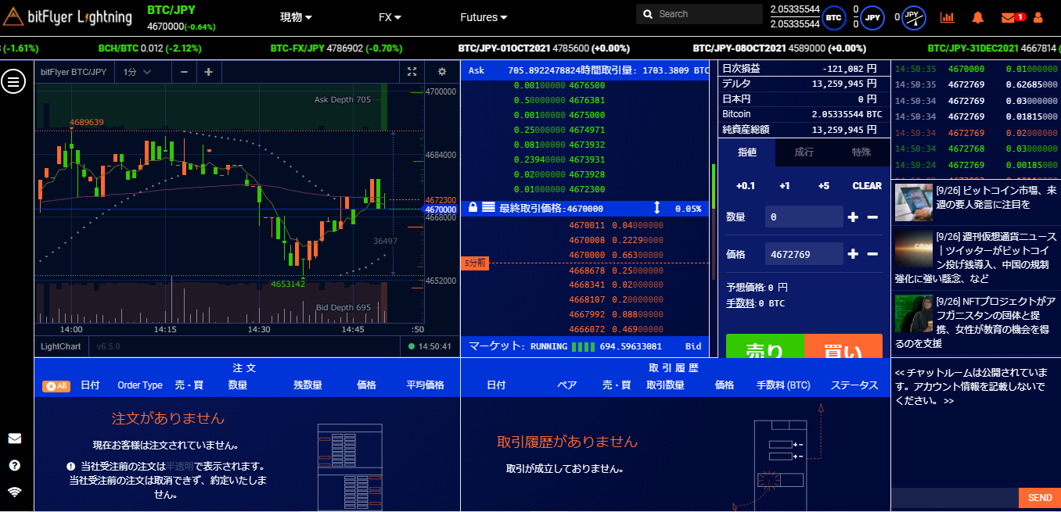
Task: Click the 価格 price input field
Action: 804,254
